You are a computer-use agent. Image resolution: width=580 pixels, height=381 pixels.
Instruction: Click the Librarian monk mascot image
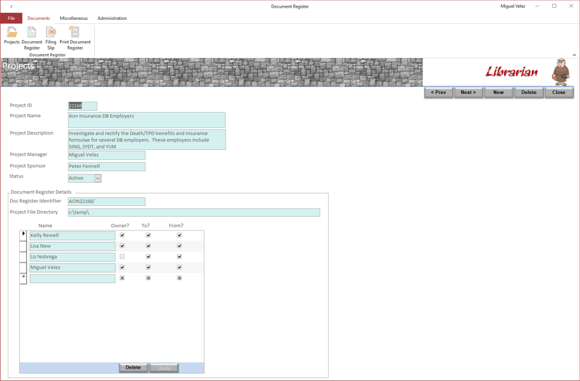561,71
